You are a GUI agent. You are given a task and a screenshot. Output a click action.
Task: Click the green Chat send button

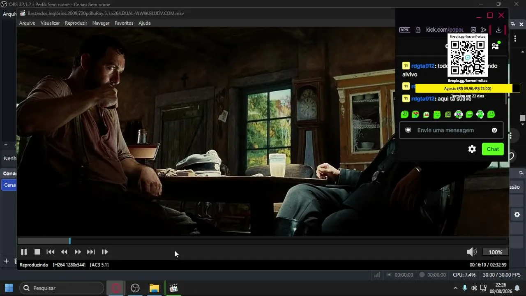click(493, 149)
